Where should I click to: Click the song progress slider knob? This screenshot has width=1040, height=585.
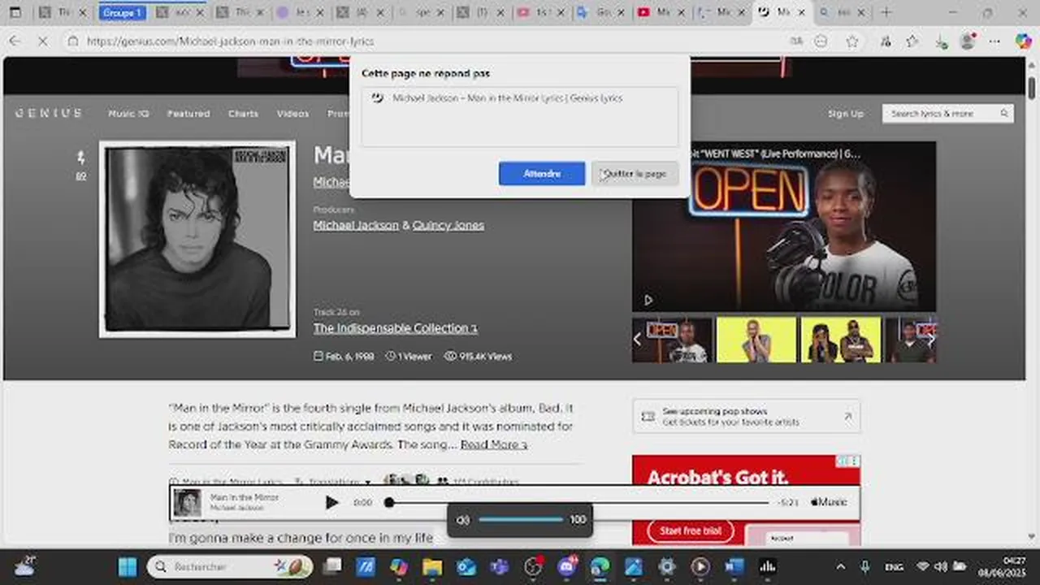[389, 503]
